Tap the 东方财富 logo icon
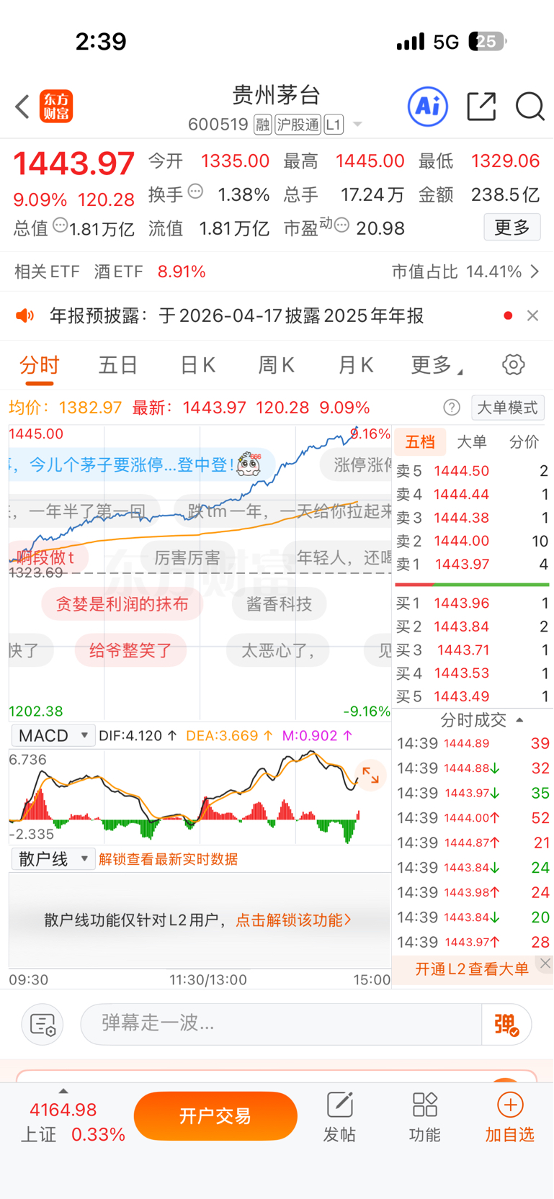The height and width of the screenshot is (1199, 554). (56, 107)
